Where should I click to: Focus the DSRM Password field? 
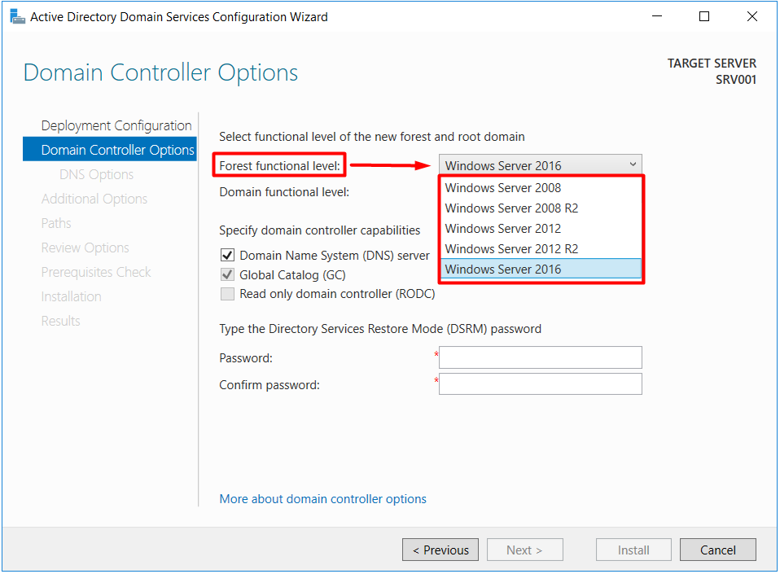(x=541, y=357)
